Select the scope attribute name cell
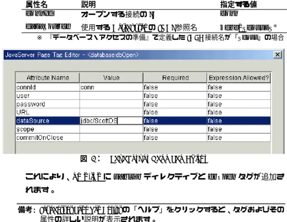The height and width of the screenshot is (222, 287). click(48, 129)
